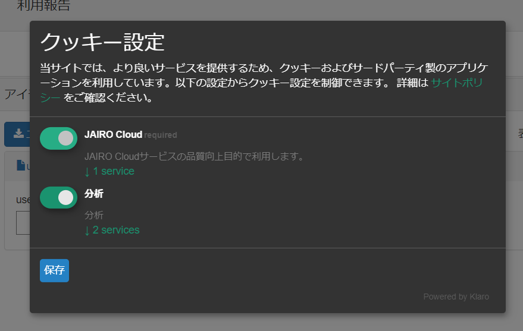The width and height of the screenshot is (523, 331).
Task: Save cookie settings with 保存 button
Action: tap(54, 270)
